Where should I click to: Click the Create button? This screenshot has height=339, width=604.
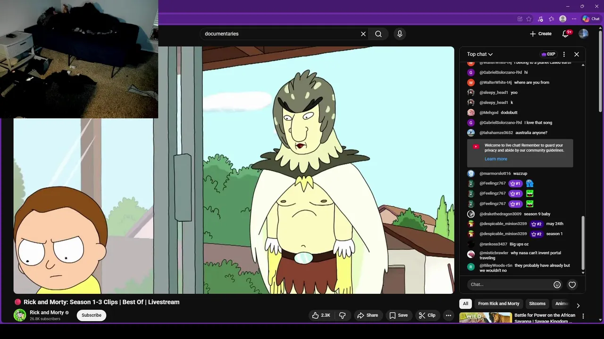click(x=540, y=34)
